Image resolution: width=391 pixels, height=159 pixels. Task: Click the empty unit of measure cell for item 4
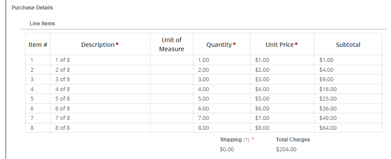click(172, 89)
